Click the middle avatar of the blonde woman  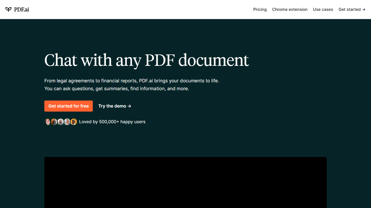[x=61, y=122]
